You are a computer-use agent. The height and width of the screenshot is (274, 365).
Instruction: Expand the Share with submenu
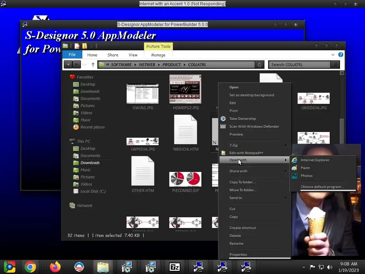pos(255,171)
